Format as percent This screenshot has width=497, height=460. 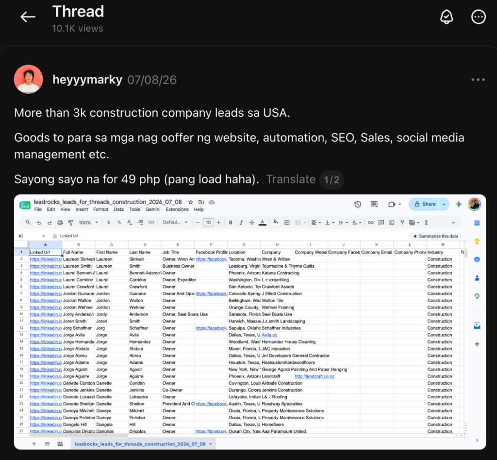click(x=119, y=222)
